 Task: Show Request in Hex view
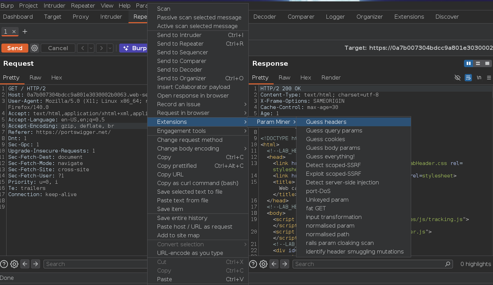tap(57, 77)
